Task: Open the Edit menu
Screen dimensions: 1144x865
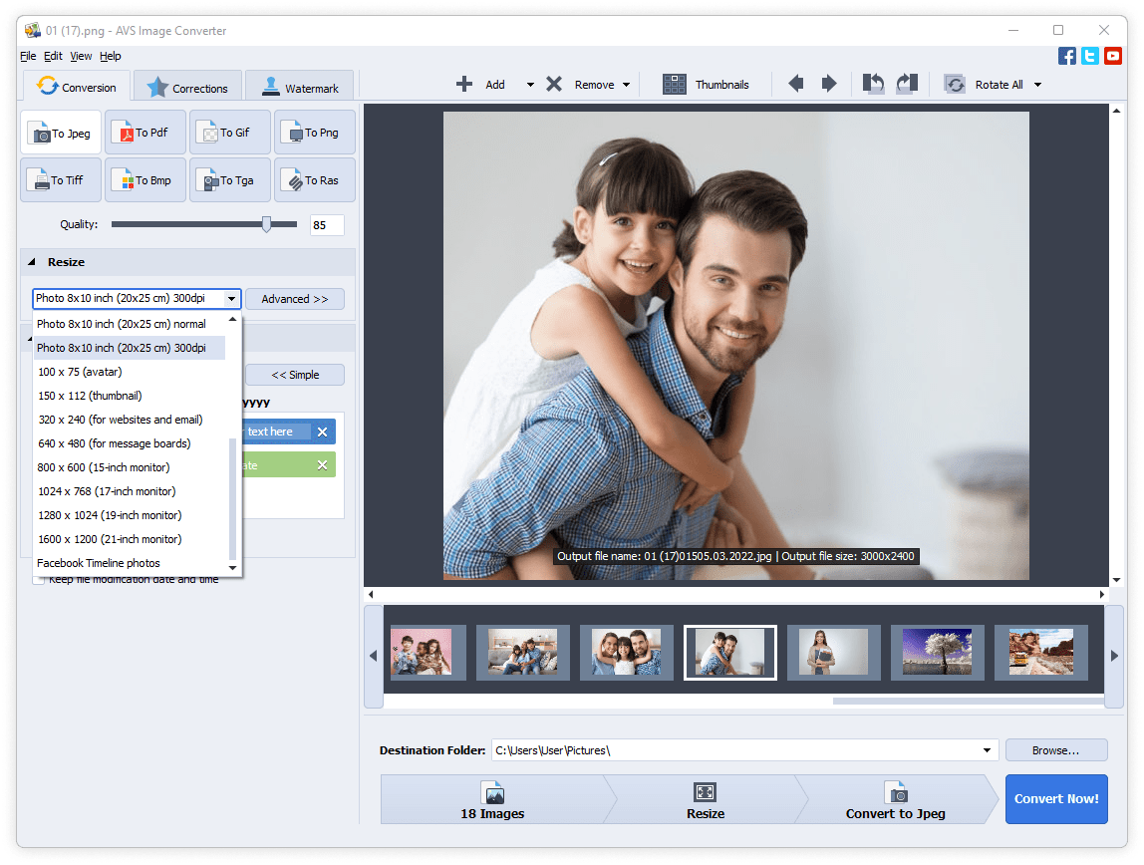Action: tap(53, 56)
